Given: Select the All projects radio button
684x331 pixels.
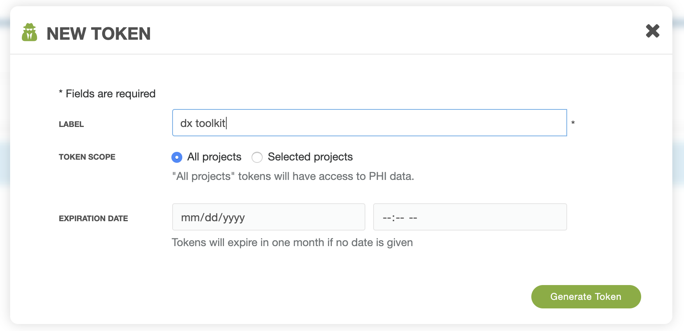Looking at the screenshot, I should click(x=177, y=157).
